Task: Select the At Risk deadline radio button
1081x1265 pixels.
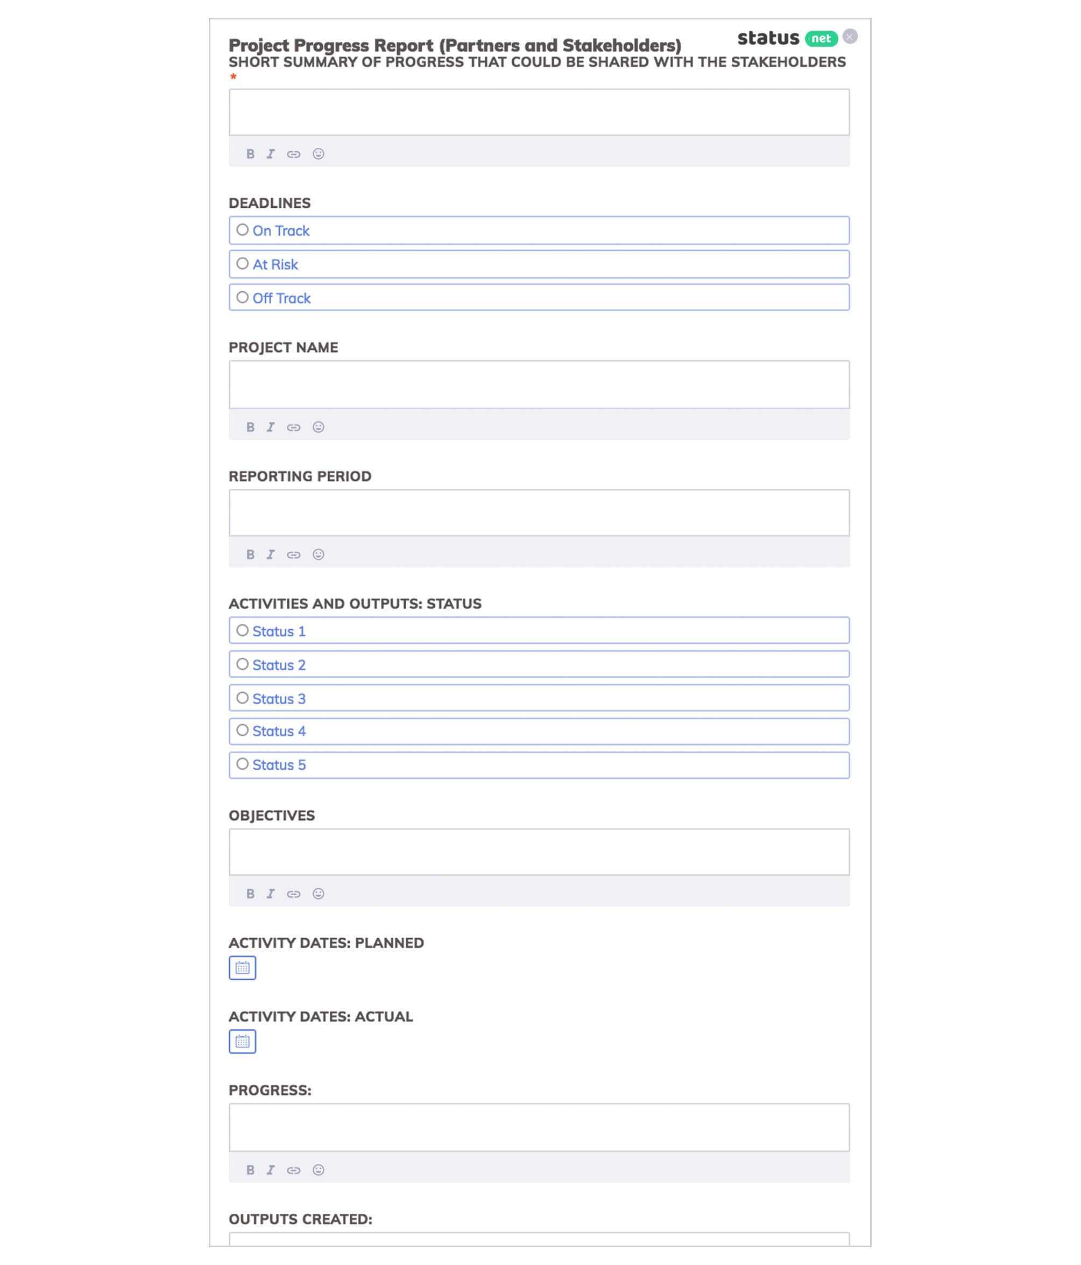Action: 242,264
